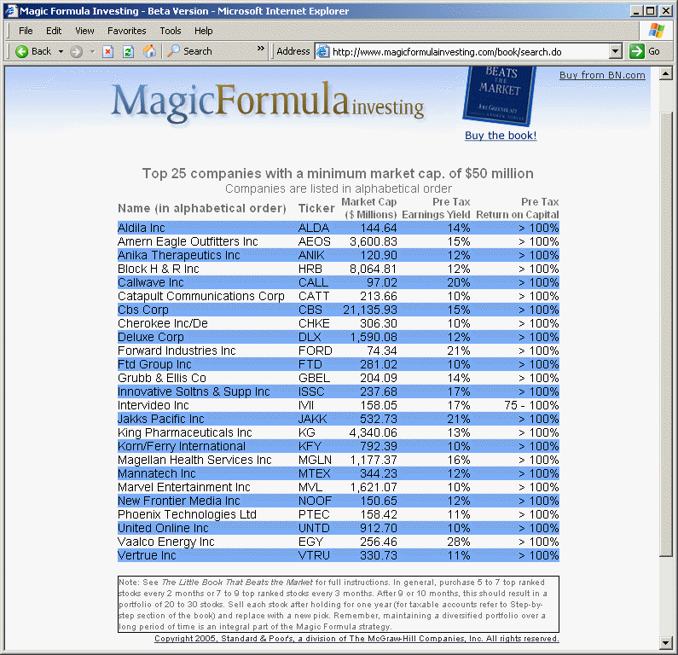This screenshot has width=678, height=655.
Task: Click the Back navigation button
Action: pos(32,51)
